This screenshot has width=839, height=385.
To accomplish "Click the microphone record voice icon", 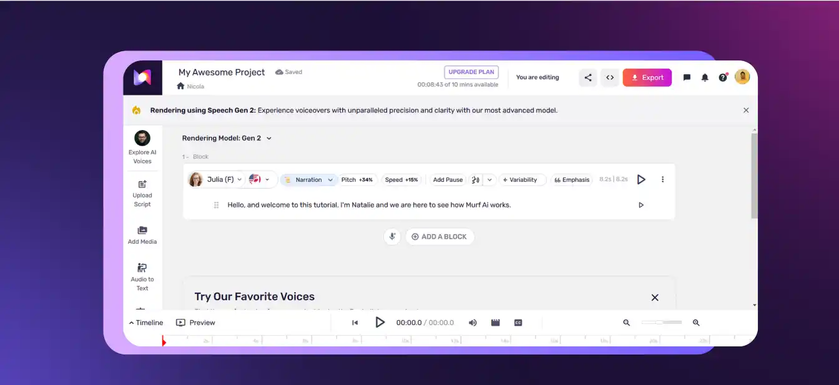I will click(x=392, y=237).
